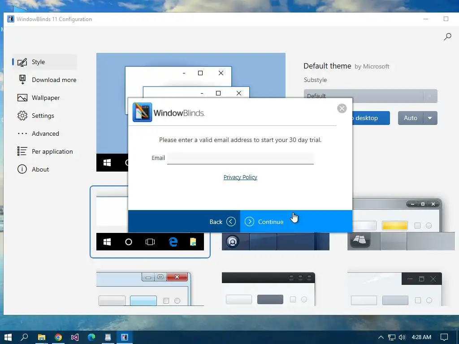The width and height of the screenshot is (459, 344).
Task: Expand the Auto dropdown arrow
Action: [430, 118]
